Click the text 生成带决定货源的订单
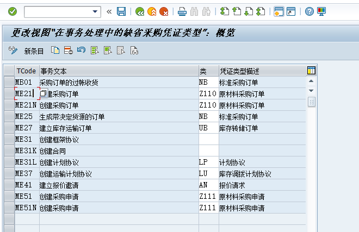The height and width of the screenshot is (232, 359). (72, 117)
